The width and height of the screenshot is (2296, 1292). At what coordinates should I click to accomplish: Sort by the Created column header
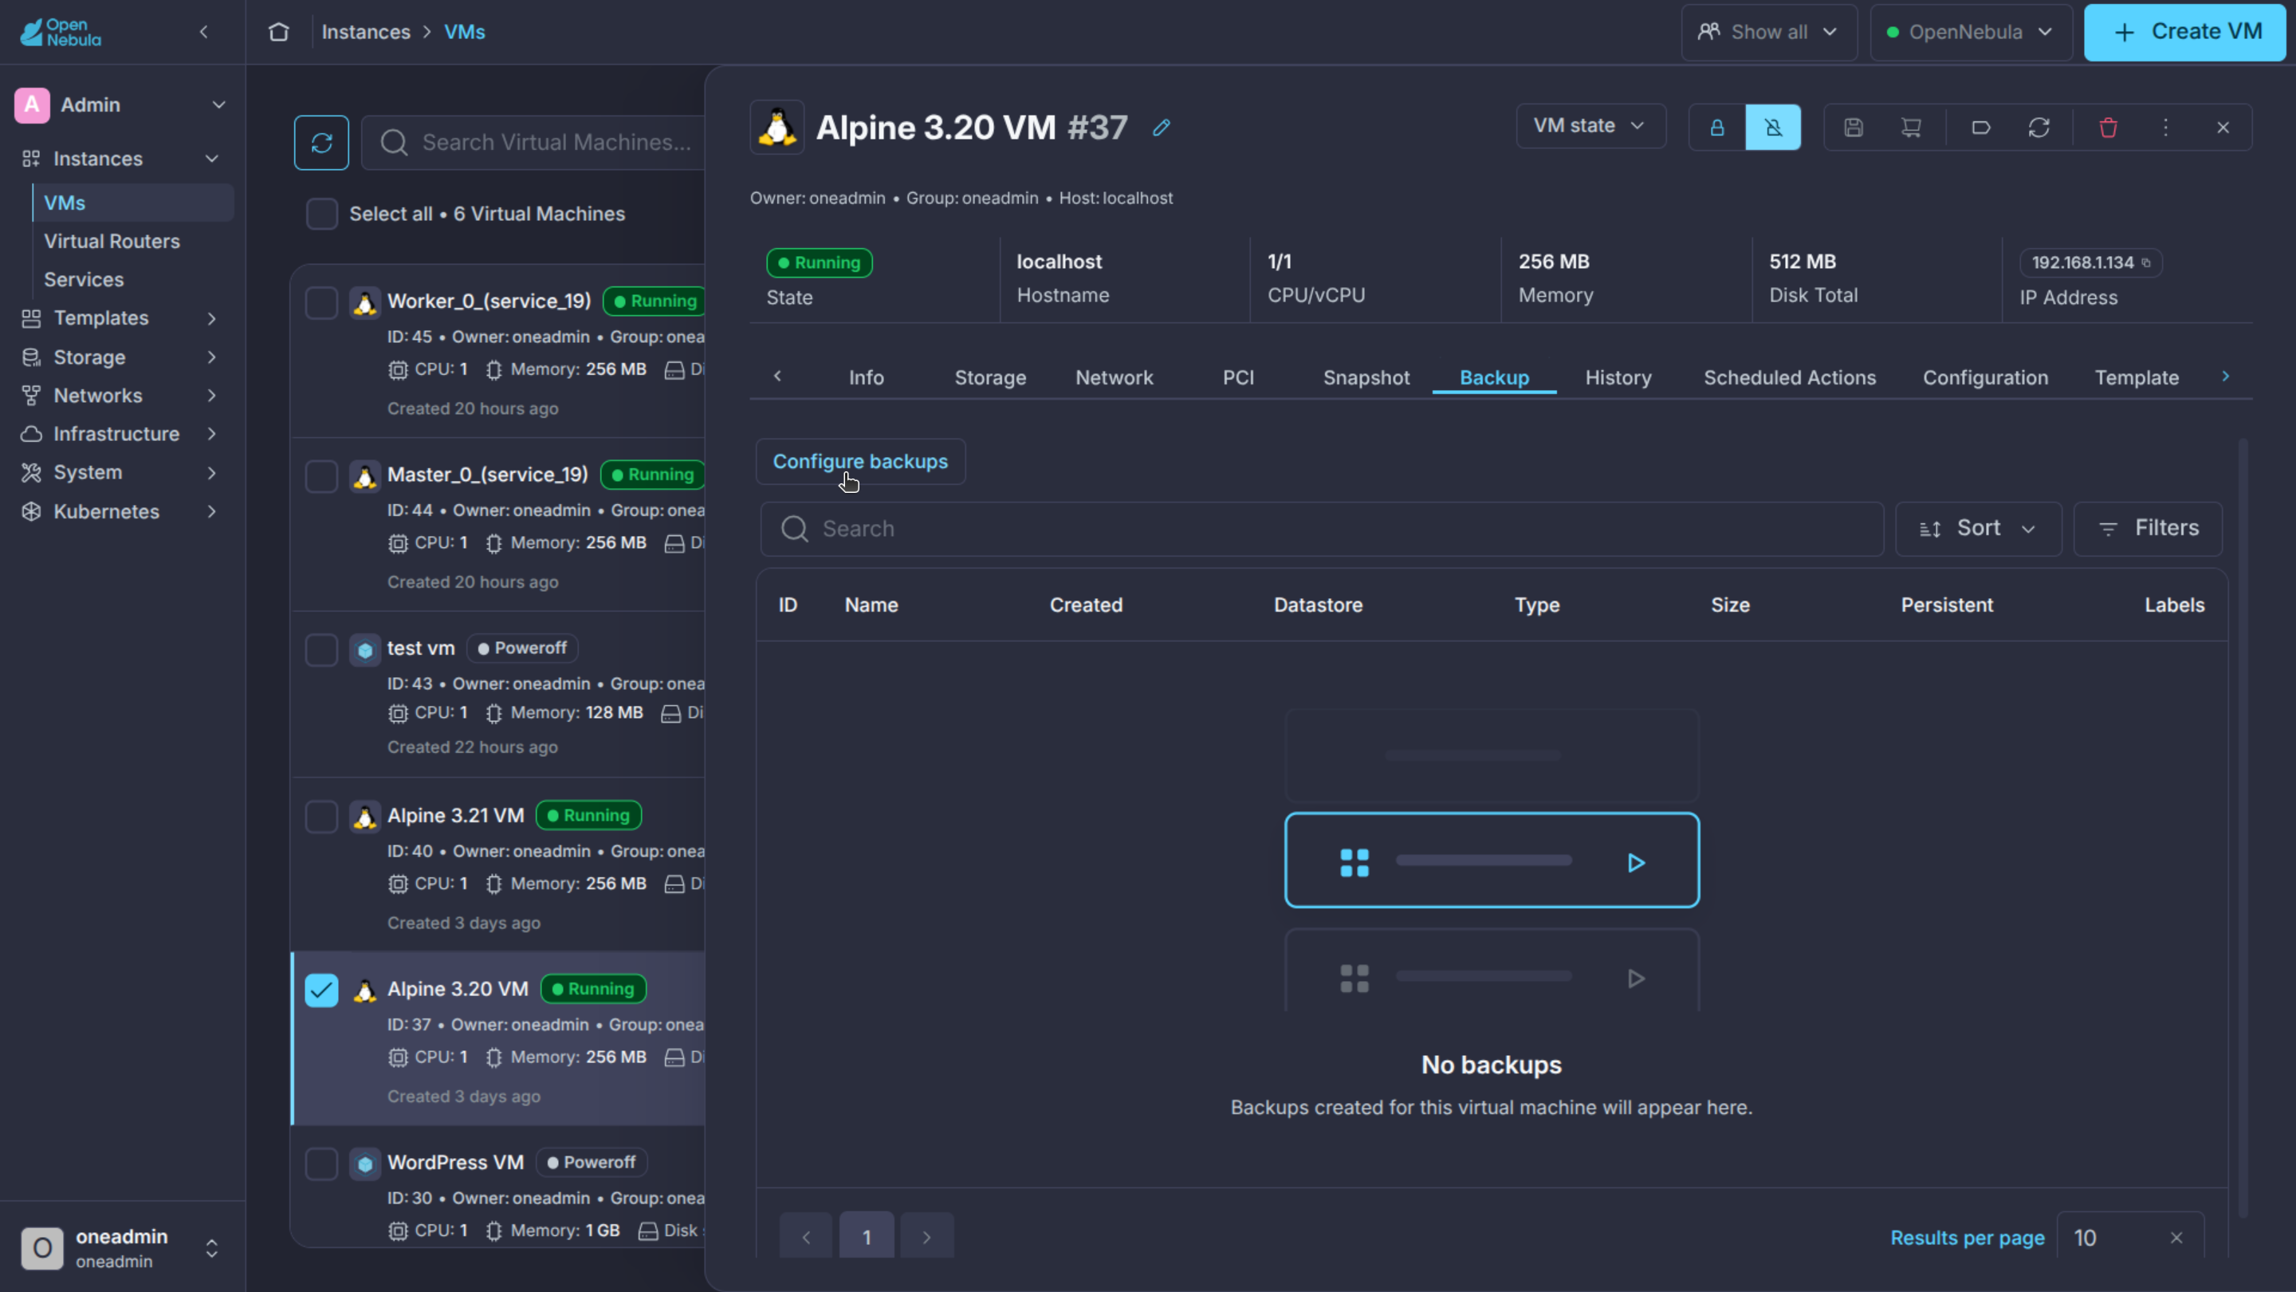(x=1086, y=605)
